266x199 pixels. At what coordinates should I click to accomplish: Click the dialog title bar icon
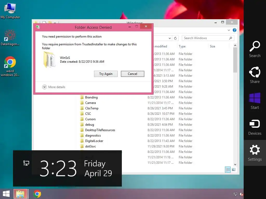click(x=38, y=27)
